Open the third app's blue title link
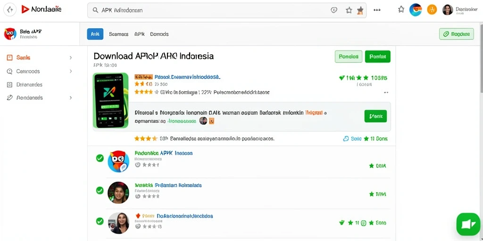This screenshot has width=483, height=241. [185, 216]
